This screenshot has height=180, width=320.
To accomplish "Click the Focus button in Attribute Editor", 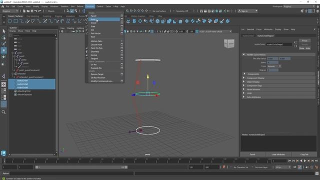I will (304, 40).
